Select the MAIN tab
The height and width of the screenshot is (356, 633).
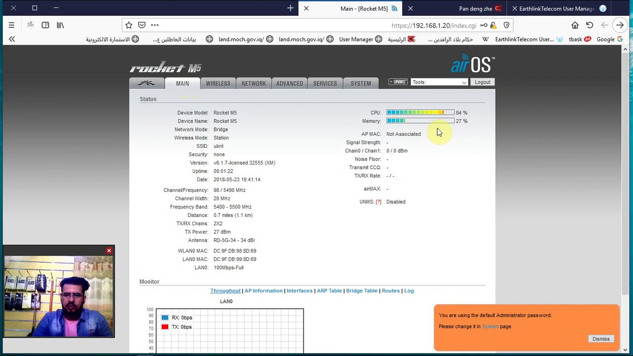(x=182, y=84)
